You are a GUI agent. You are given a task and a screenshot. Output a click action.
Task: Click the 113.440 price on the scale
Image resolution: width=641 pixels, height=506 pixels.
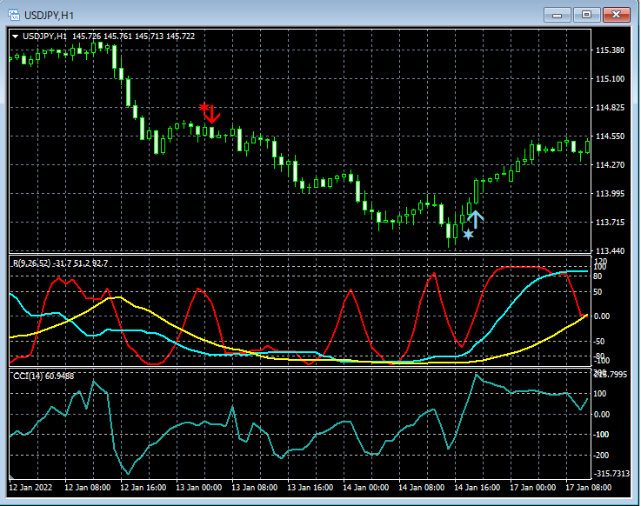[611, 251]
